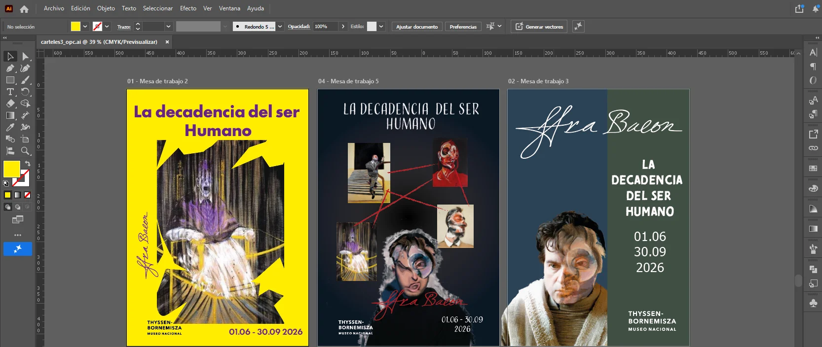The height and width of the screenshot is (347, 822).
Task: Swap fill and stroke colors arrow
Action: tap(28, 164)
